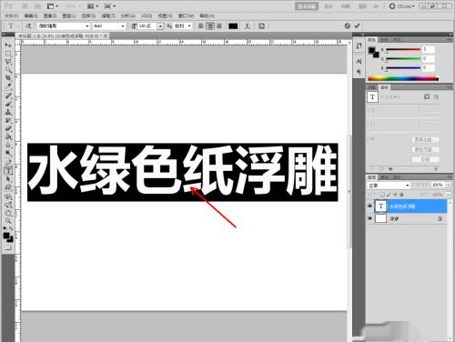Cancel current text edit icon
This screenshot has width=455, height=342.
click(348, 25)
